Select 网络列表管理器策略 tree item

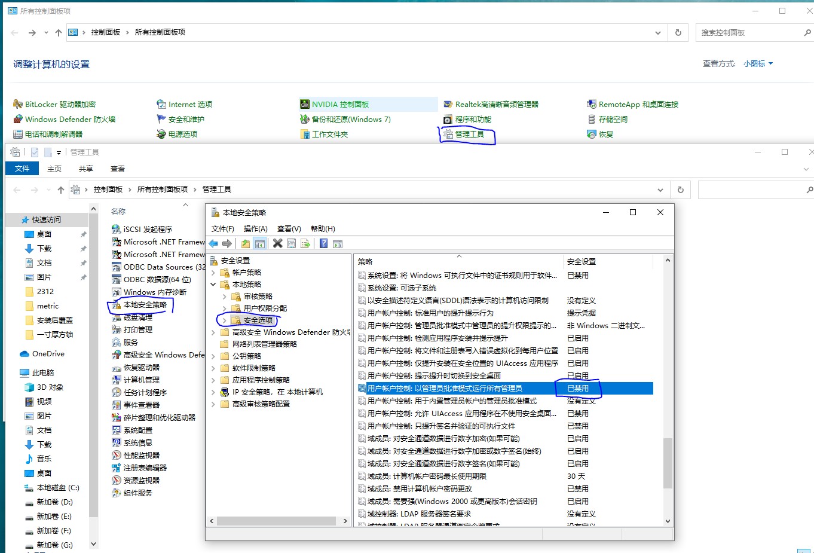click(x=264, y=344)
